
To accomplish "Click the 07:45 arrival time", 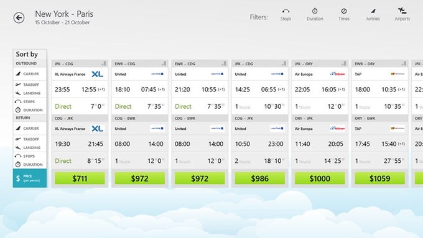I will [x=149, y=89].
